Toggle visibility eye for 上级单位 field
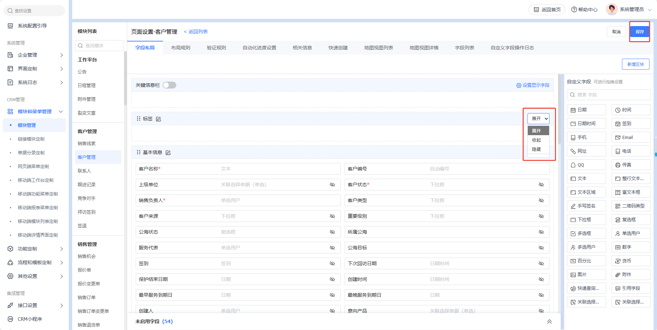The width and height of the screenshot is (657, 330). [x=332, y=185]
